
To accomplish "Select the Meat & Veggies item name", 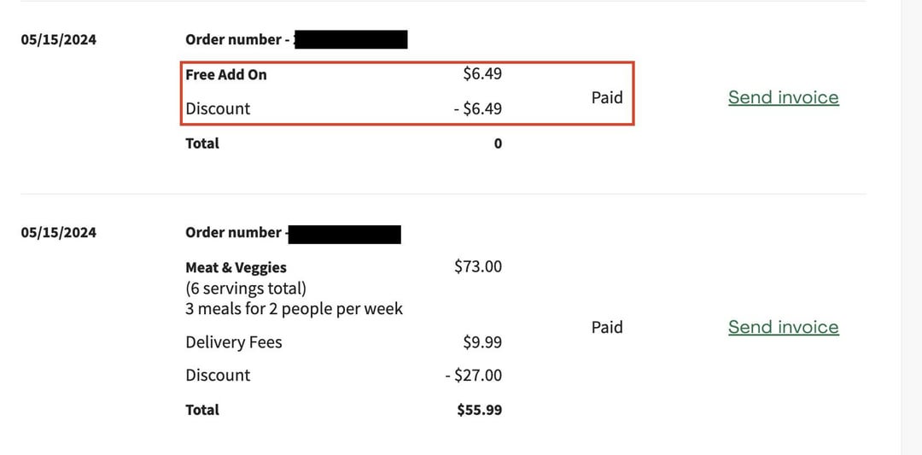I will click(236, 267).
